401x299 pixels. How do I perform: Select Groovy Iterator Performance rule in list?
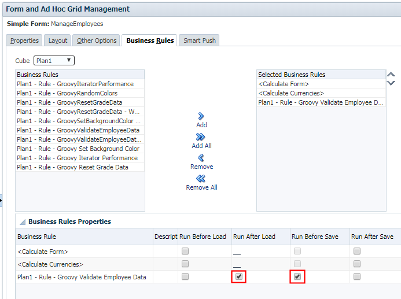pos(77,158)
